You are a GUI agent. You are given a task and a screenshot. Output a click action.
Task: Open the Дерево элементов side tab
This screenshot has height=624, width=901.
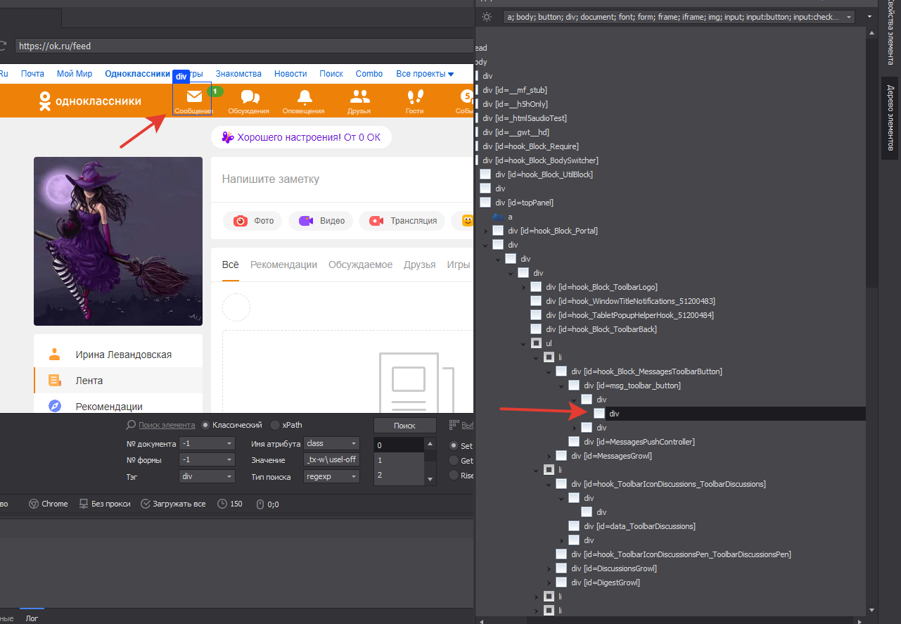890,117
